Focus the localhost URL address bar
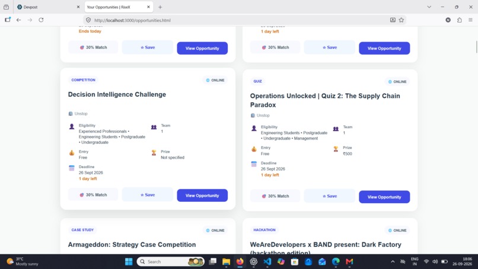Viewport: 478px width, 269px height. pyautogui.click(x=238, y=20)
